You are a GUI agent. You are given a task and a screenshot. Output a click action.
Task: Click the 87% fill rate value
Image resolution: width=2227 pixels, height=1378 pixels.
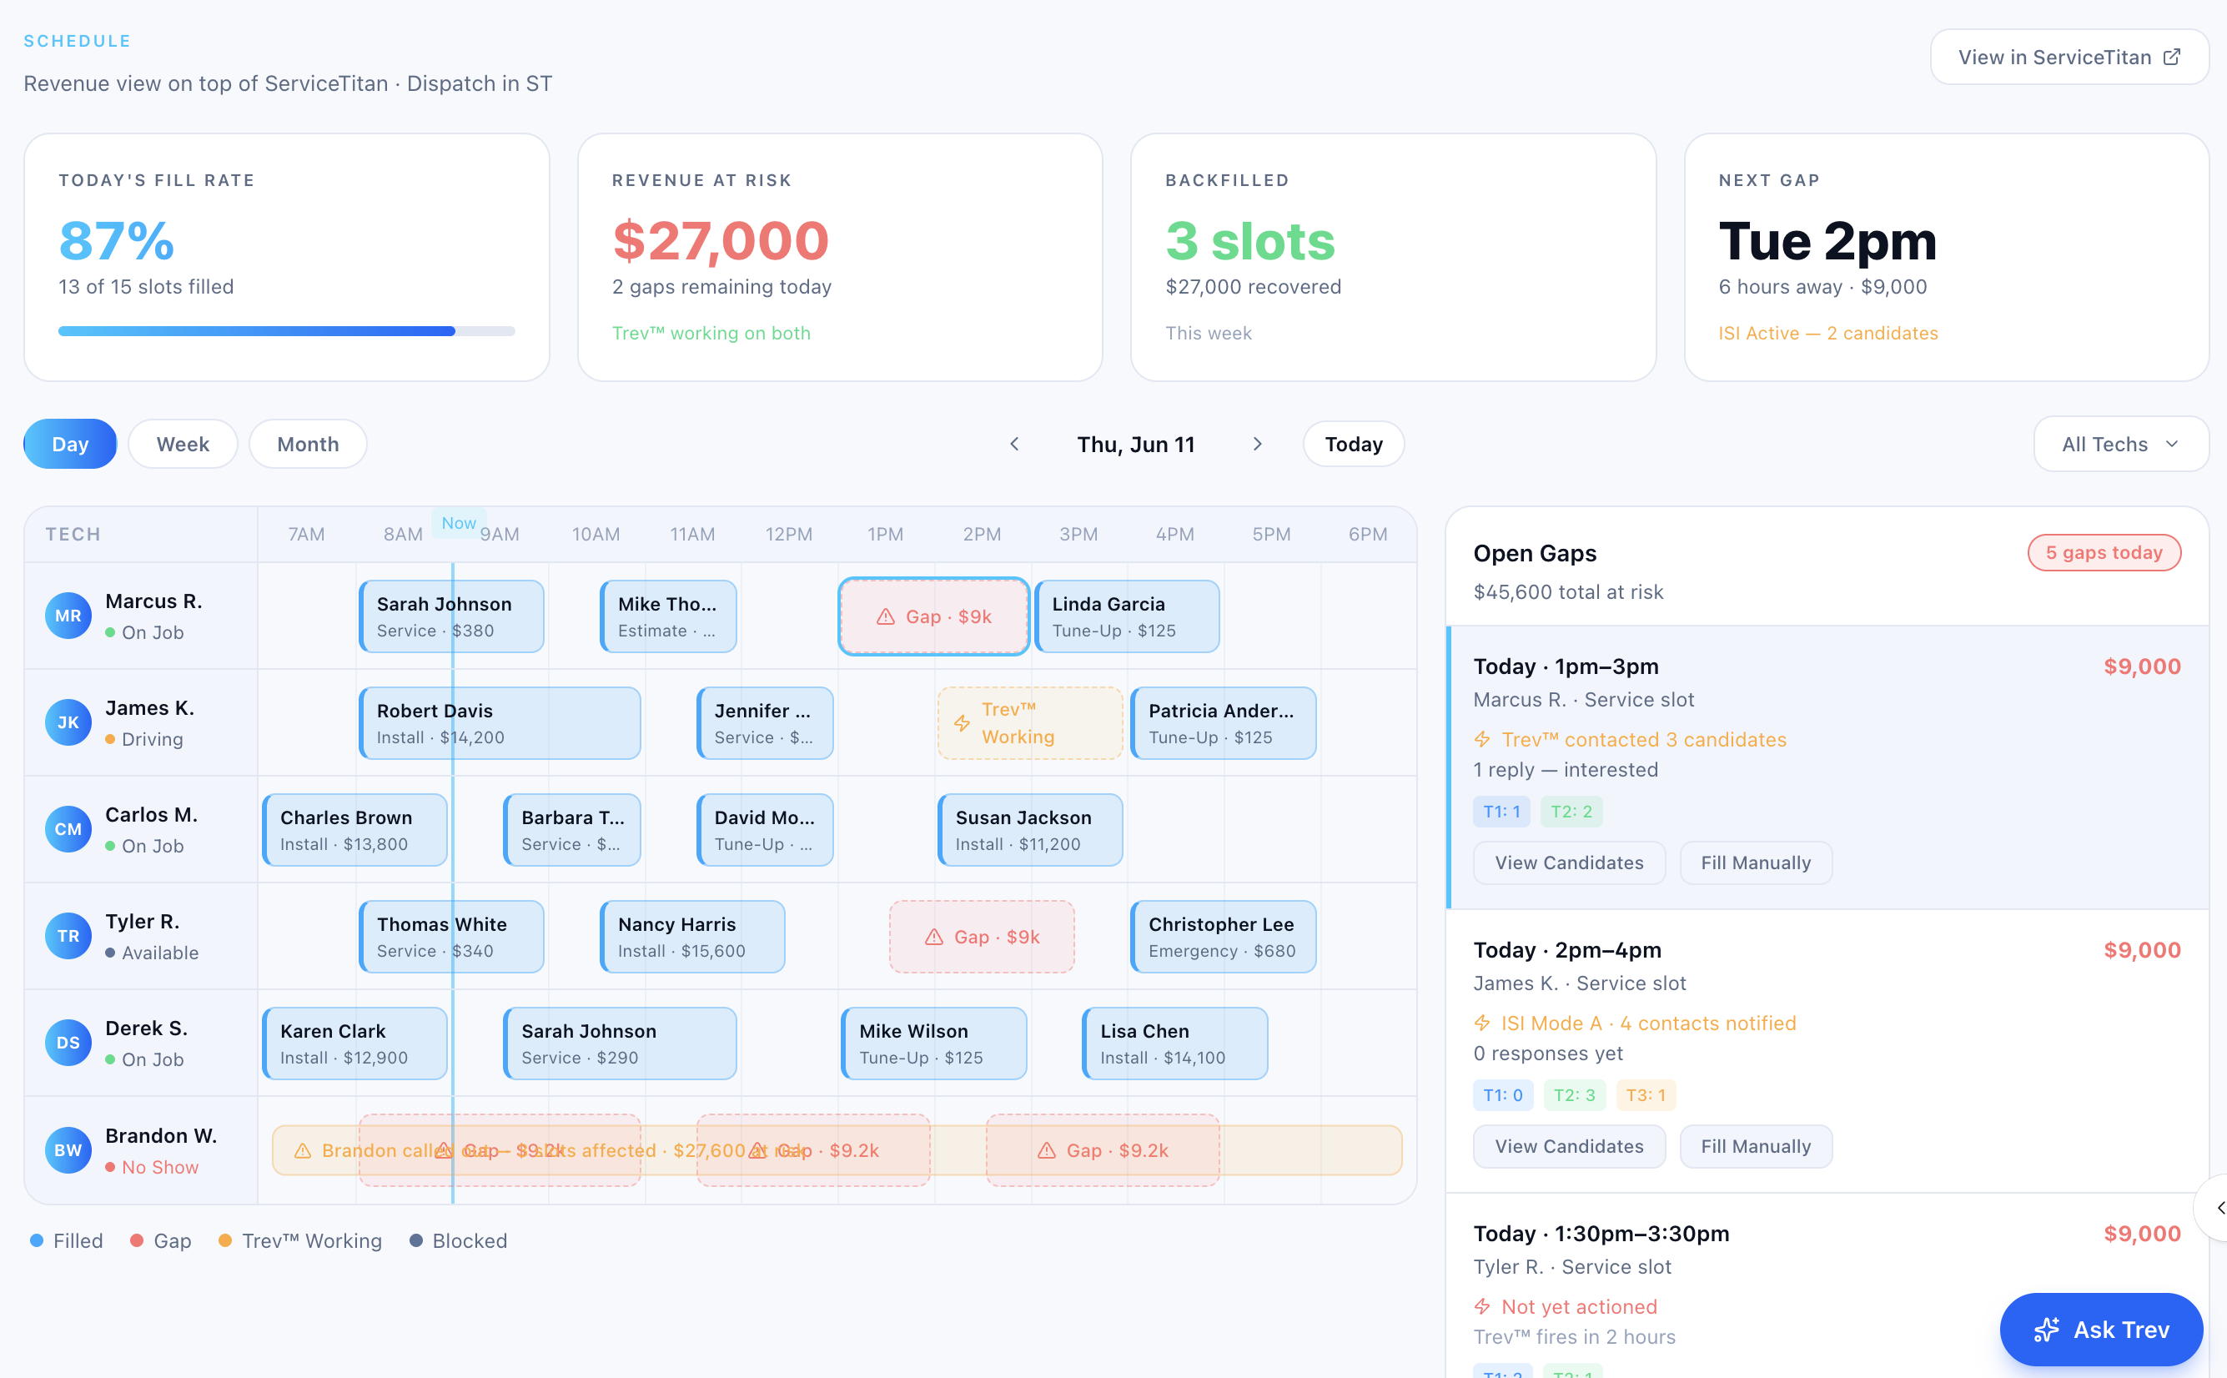click(117, 240)
